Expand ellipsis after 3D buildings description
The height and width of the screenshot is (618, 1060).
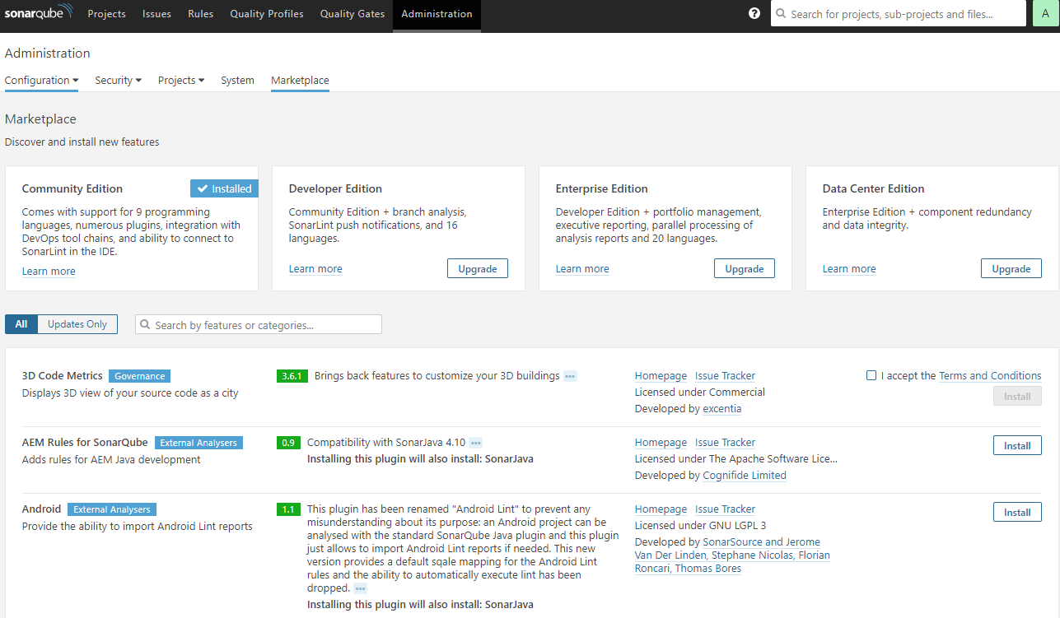tap(570, 376)
